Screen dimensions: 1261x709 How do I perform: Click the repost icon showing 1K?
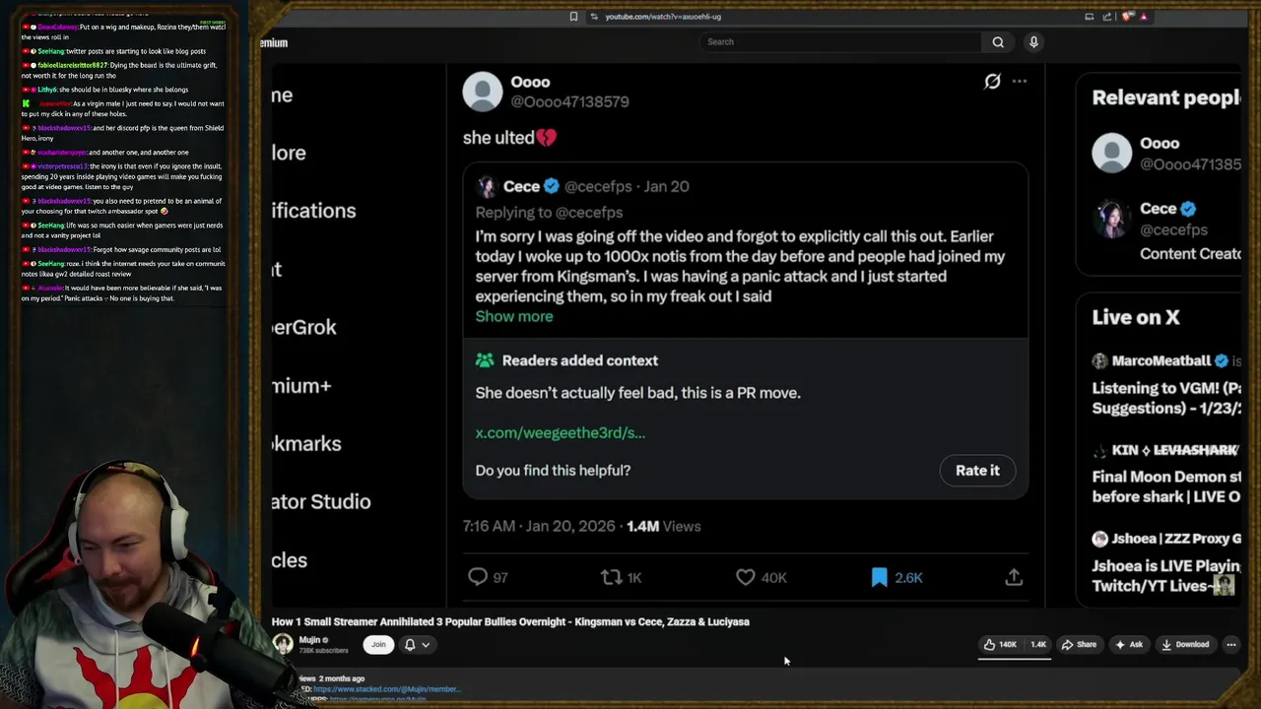[x=612, y=577]
